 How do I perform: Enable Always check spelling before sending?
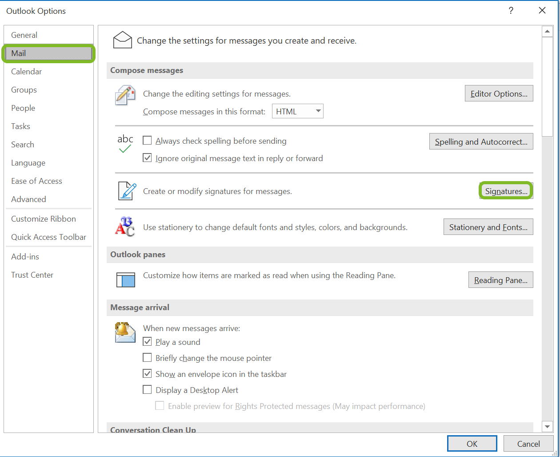[x=147, y=141]
